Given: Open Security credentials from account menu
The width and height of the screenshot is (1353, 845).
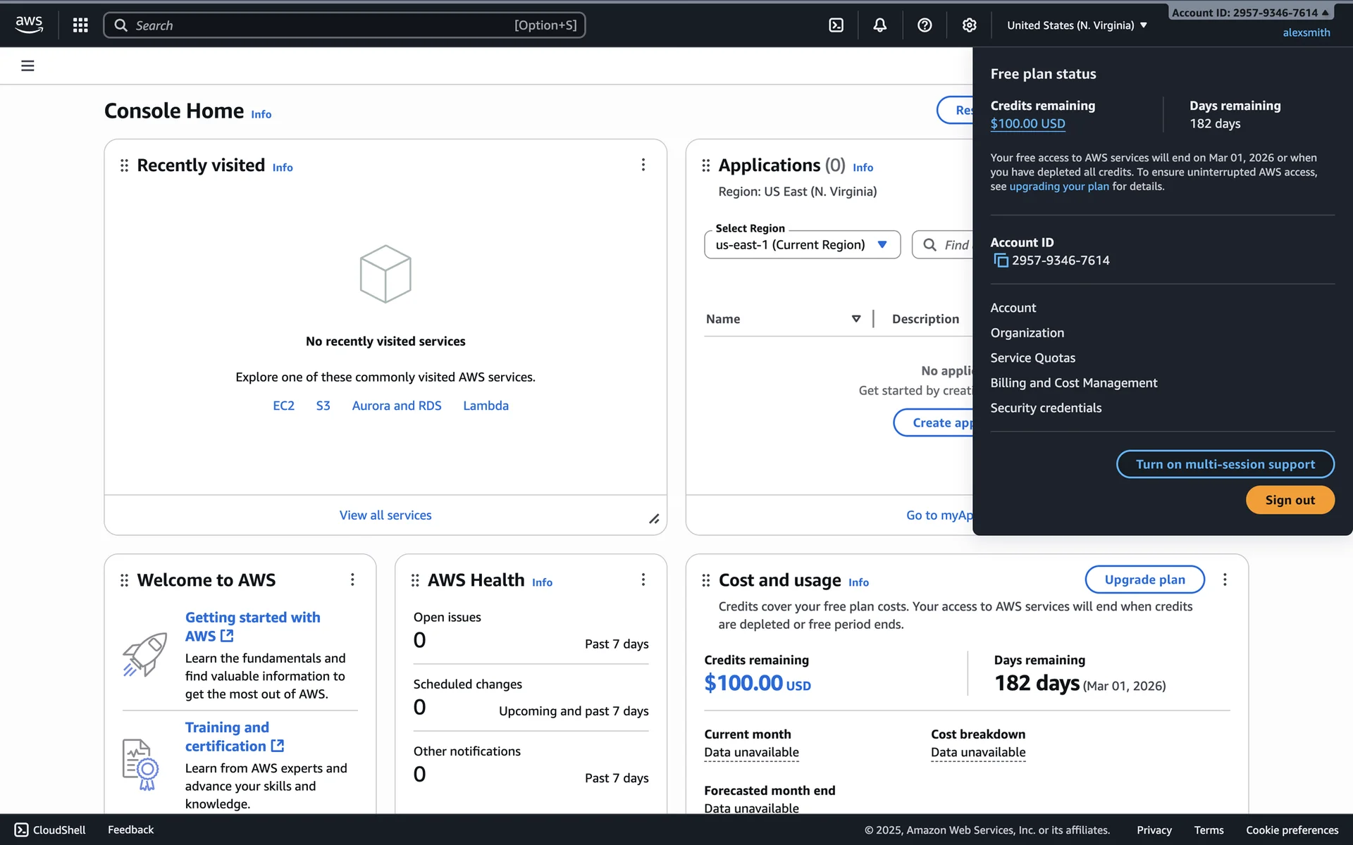Looking at the screenshot, I should 1046,408.
